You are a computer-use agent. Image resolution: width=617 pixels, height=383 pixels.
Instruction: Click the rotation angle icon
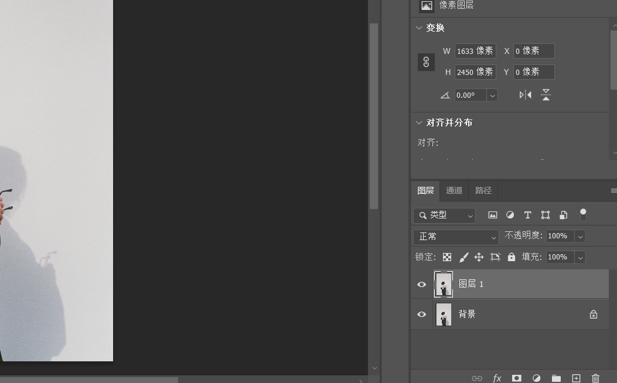coord(445,95)
